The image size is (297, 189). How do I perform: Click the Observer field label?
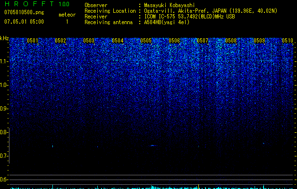pyautogui.click(x=96, y=5)
